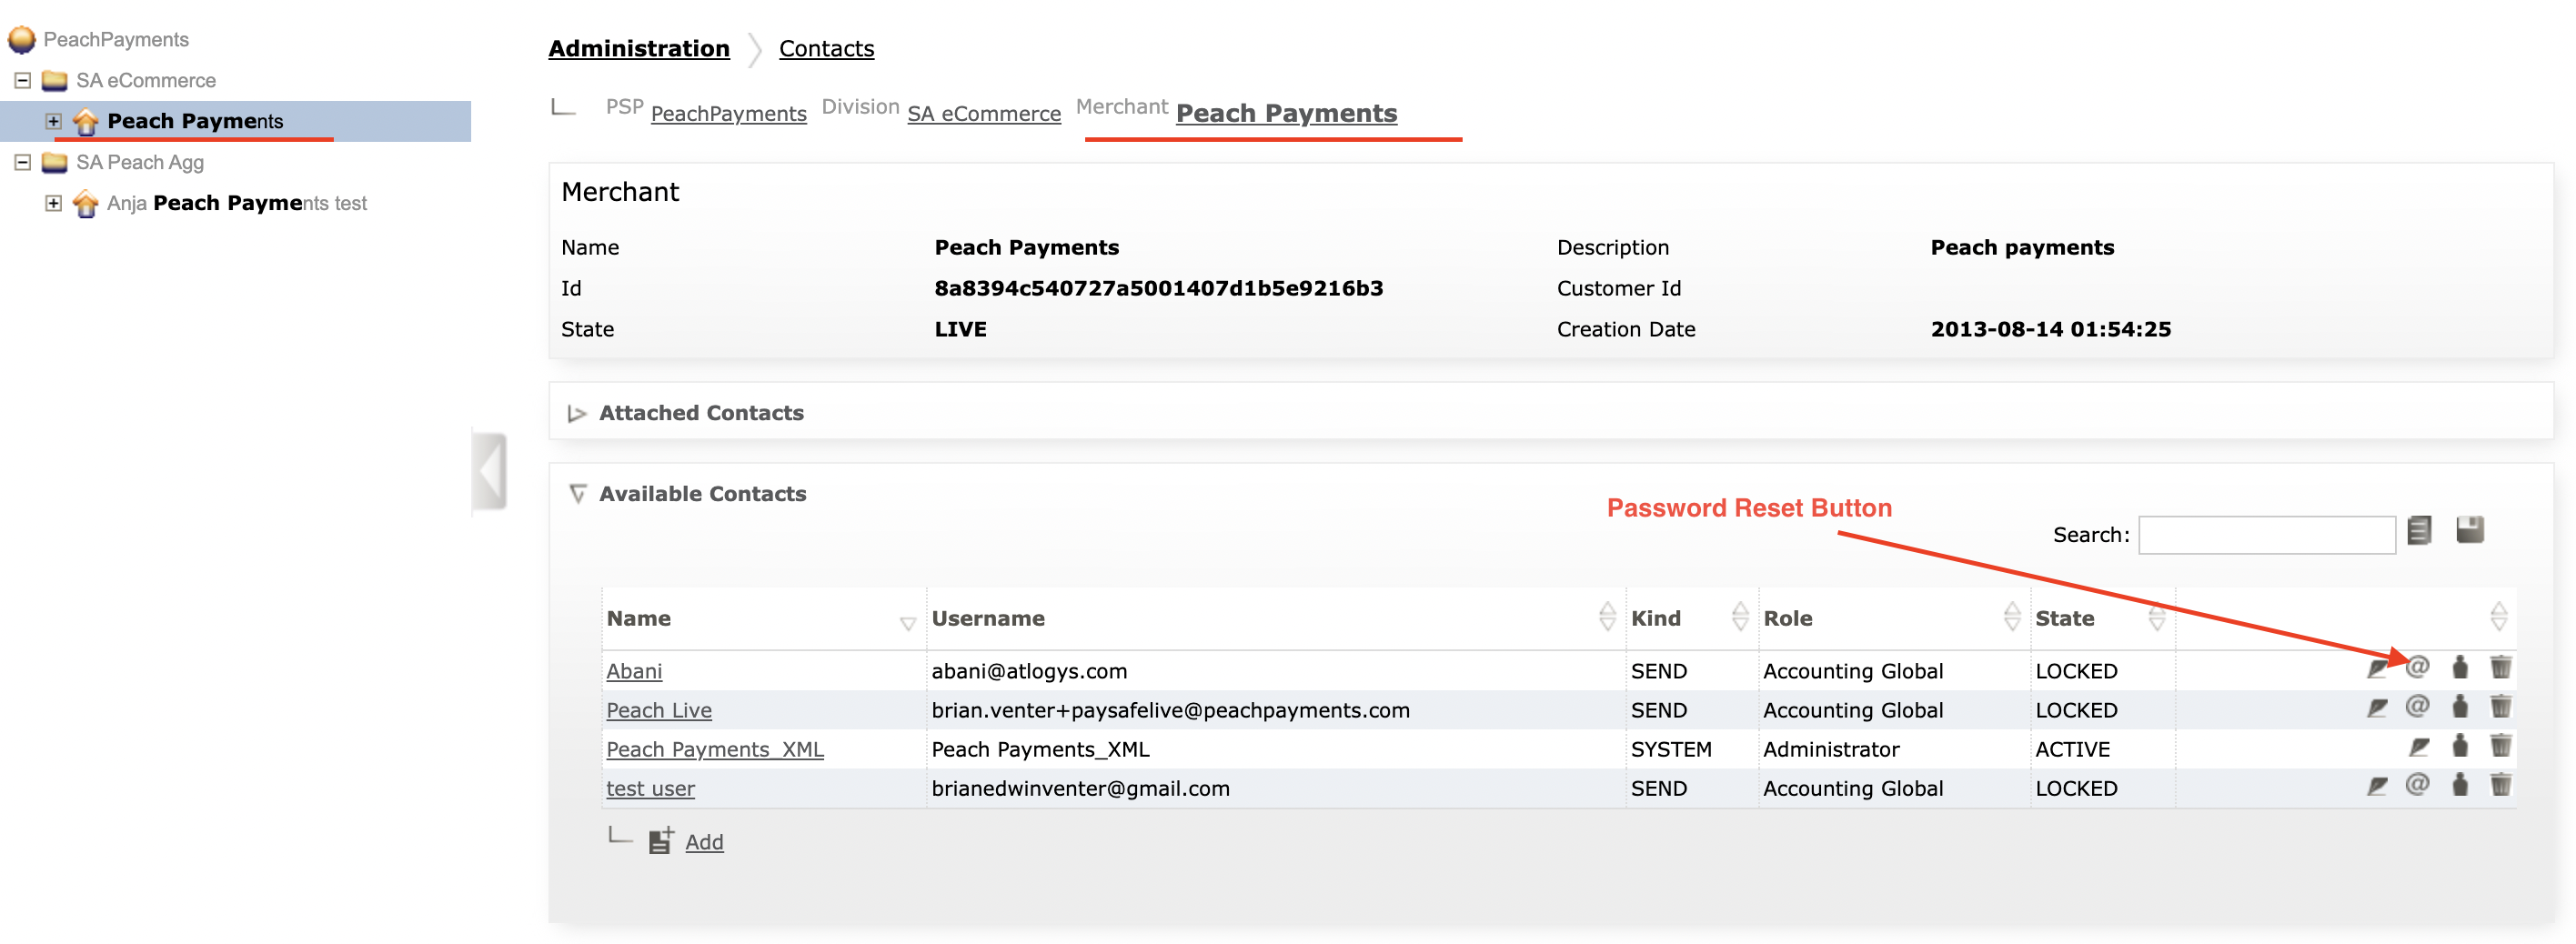The image size is (2576, 944).
Task: Sort by State column arrows
Action: [2157, 617]
